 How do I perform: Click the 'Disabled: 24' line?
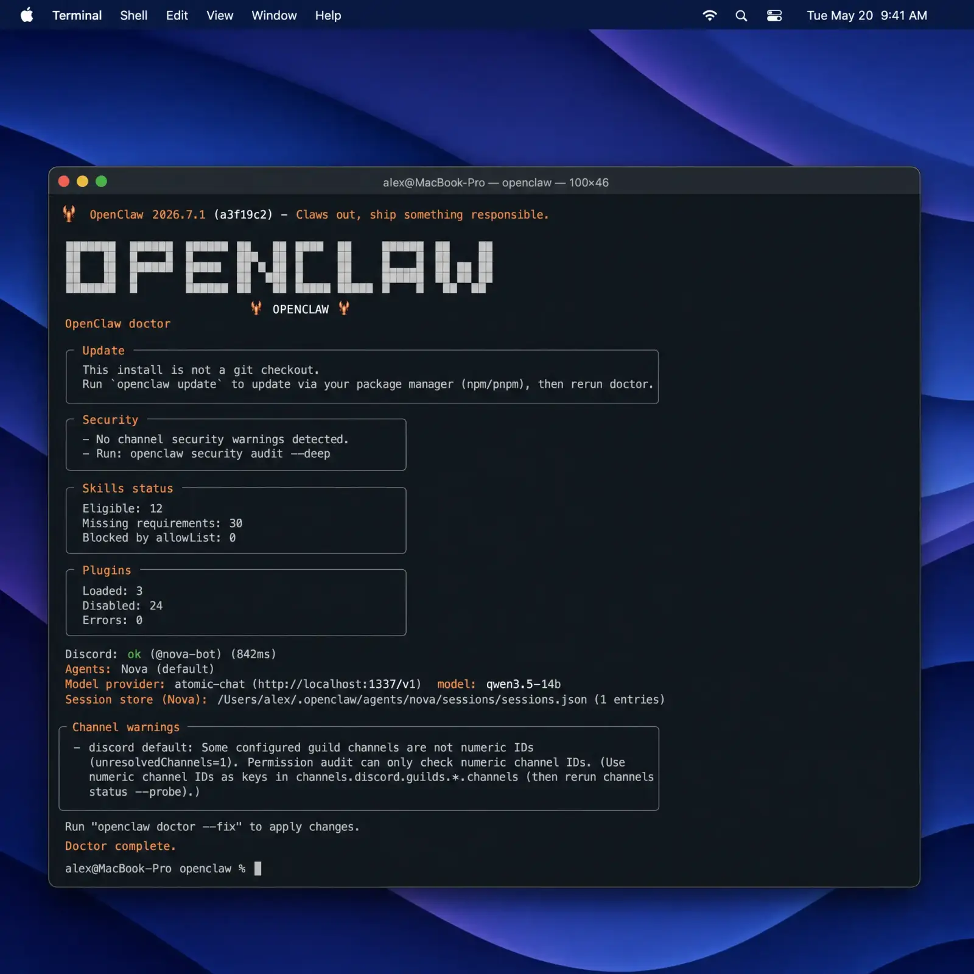click(122, 606)
